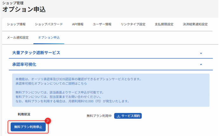Go to リンクタイプ設定 tab
The image size is (219, 136).
[133, 24]
